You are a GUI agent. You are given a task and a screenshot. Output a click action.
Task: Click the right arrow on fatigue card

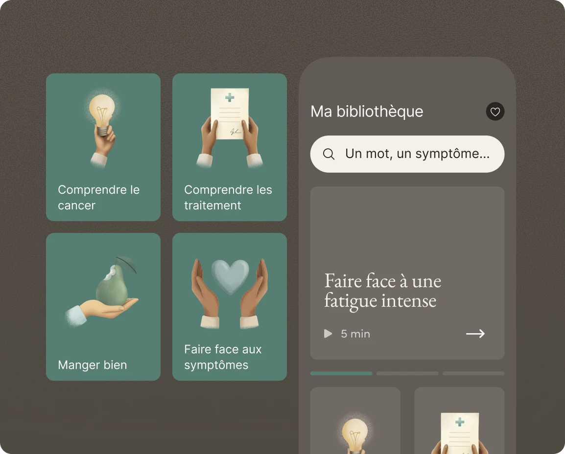pos(475,334)
